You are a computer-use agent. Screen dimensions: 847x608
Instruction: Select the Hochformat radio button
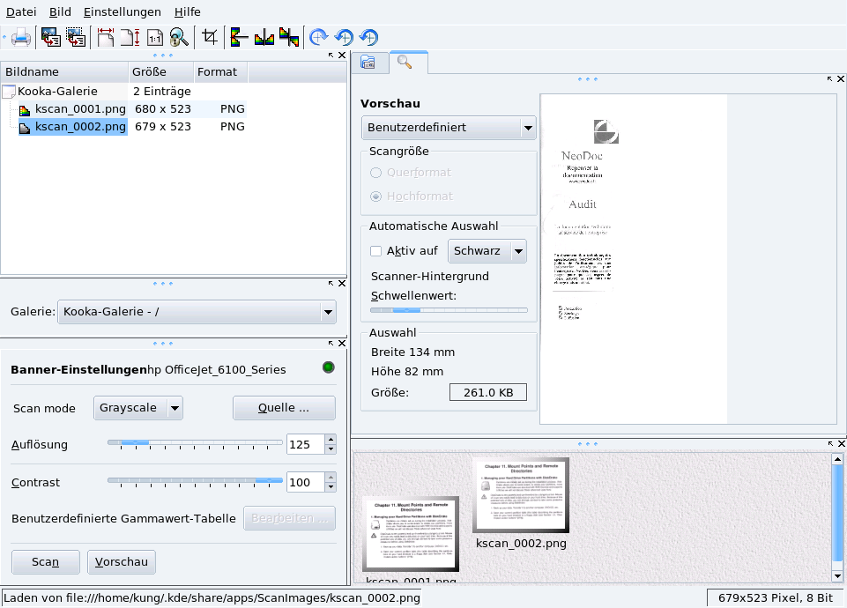377,196
